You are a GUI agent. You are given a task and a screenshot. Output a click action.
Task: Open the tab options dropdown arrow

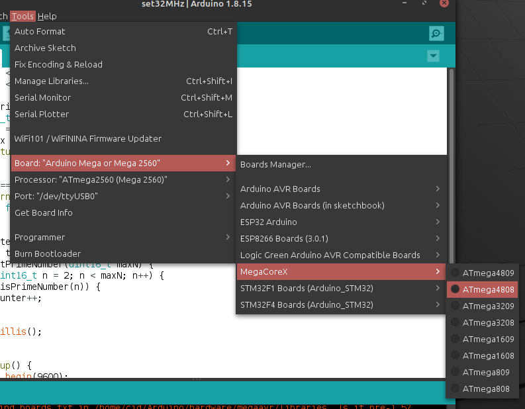433,56
